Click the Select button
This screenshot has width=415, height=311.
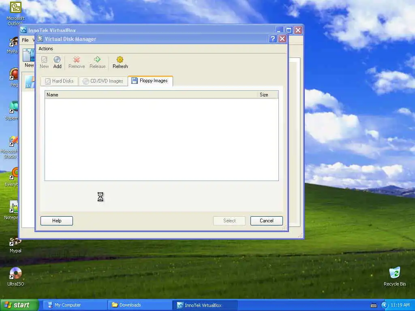[x=229, y=221]
